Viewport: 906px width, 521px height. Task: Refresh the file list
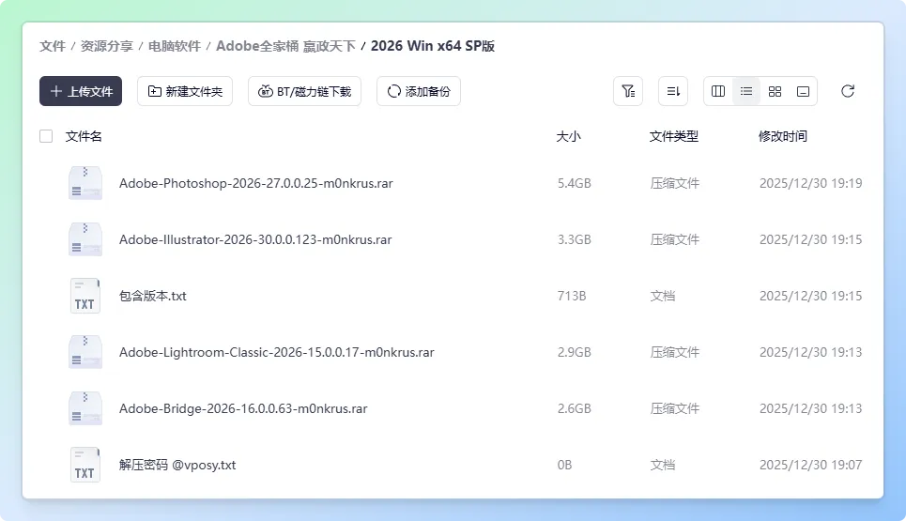[x=848, y=91]
